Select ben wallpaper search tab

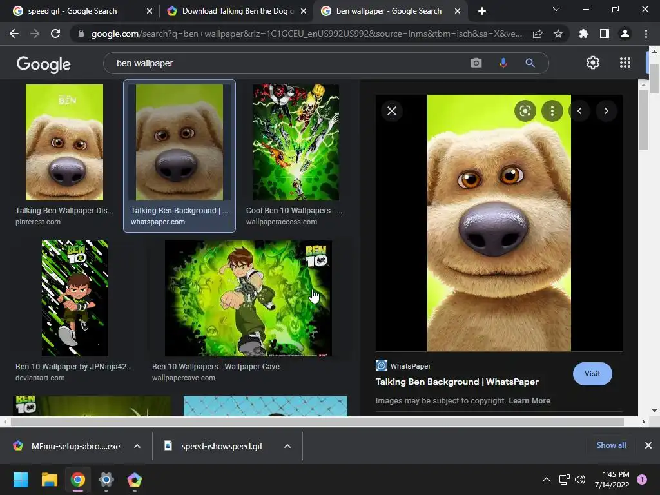click(389, 11)
